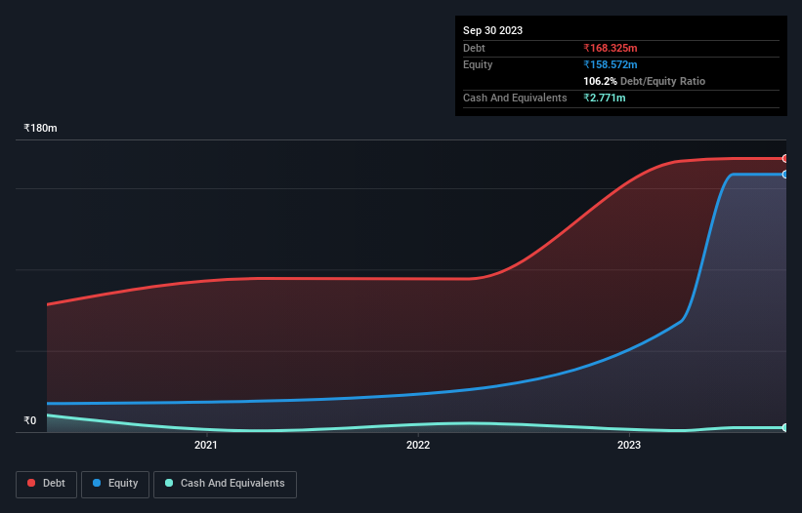Screen dimensions: 802x513
Task: Click the 2022 x-axis label
Action: tap(418, 445)
